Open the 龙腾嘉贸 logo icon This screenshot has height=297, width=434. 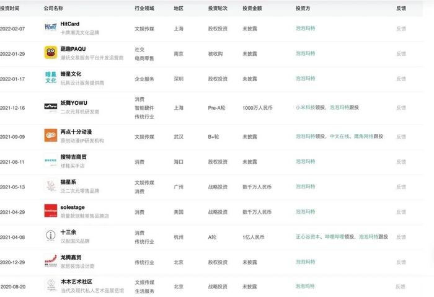[x=51, y=261]
